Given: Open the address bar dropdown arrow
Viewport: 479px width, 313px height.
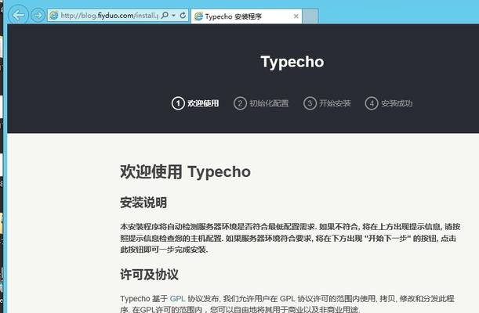Looking at the screenshot, I should 173,15.
